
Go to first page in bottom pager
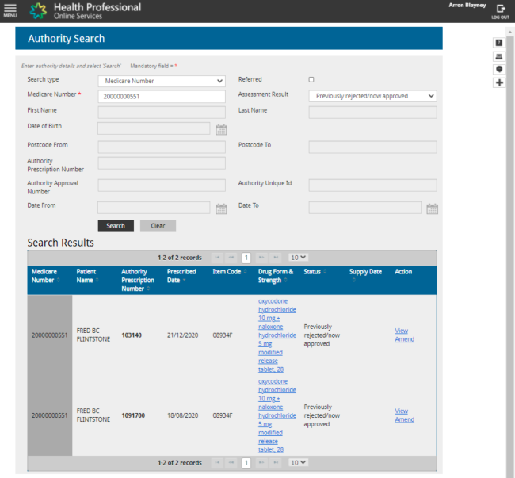(217, 463)
